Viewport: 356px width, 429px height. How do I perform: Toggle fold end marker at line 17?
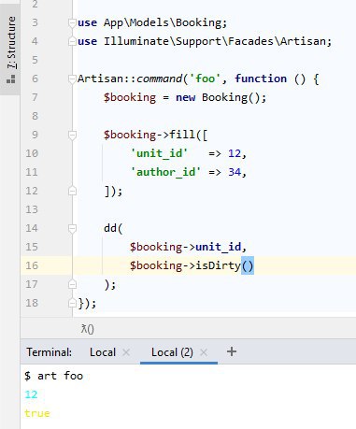coord(72,284)
